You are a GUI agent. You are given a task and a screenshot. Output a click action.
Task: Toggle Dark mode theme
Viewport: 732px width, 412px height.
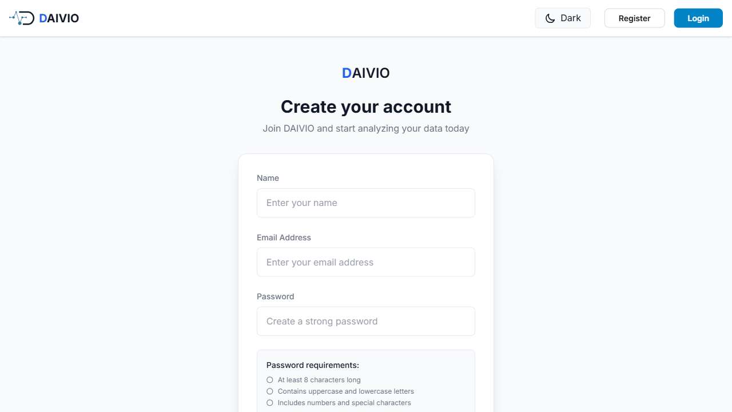point(563,18)
